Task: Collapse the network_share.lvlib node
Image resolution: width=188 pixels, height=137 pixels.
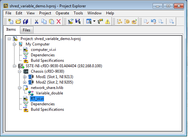Action: point(19,88)
